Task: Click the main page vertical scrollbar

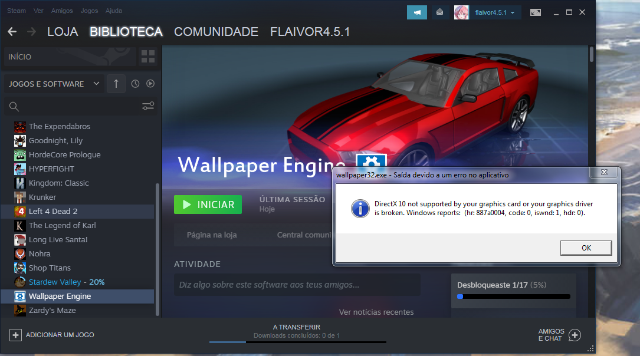Action: (592, 54)
